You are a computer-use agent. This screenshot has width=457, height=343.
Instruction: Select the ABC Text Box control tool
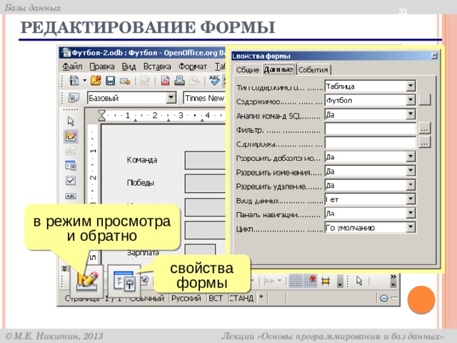tap(71, 196)
